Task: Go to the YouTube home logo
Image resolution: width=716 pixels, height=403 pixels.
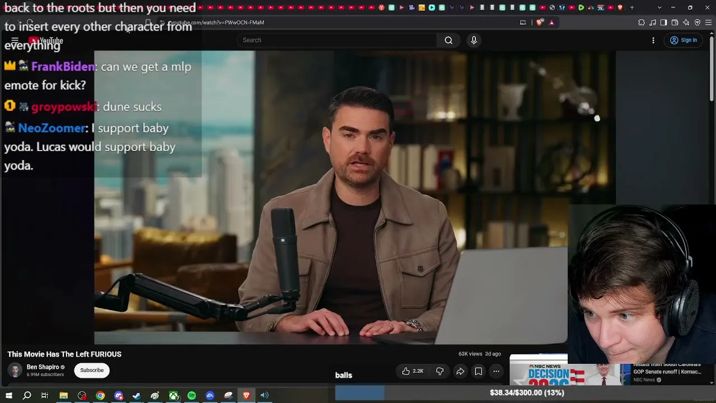Action: [x=46, y=40]
